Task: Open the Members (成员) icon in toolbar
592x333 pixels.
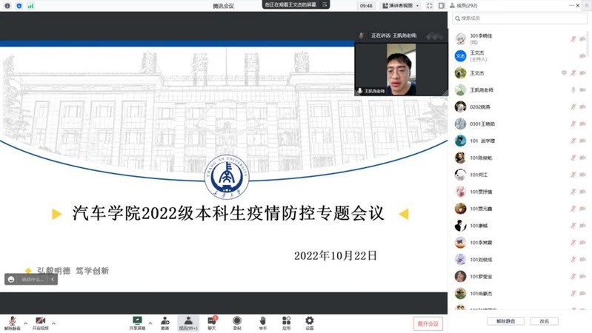Action: point(188,322)
